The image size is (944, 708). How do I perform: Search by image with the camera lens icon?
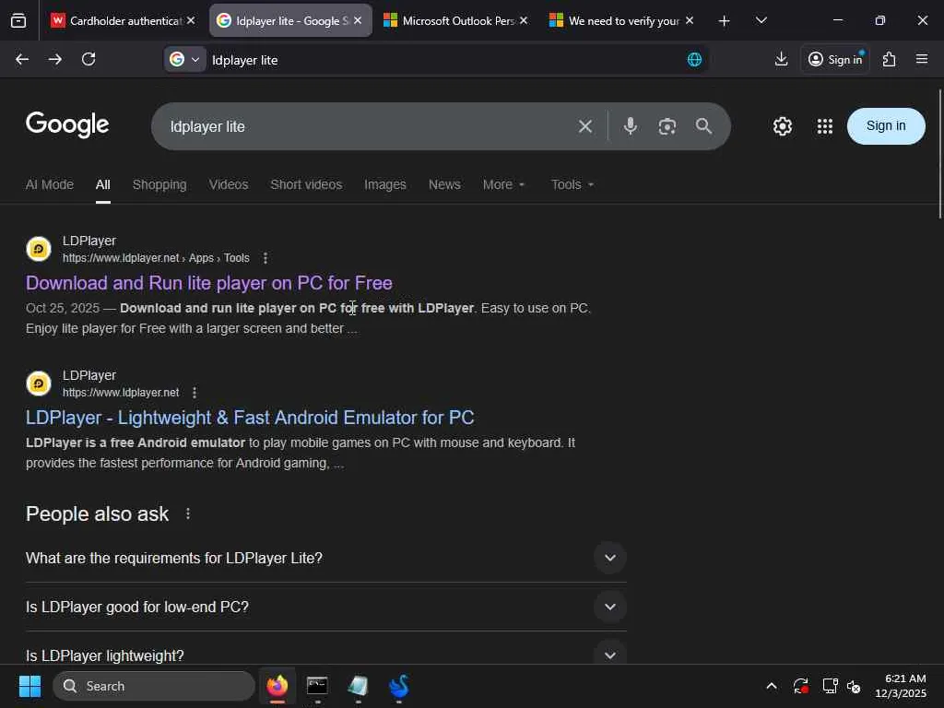pos(667,126)
